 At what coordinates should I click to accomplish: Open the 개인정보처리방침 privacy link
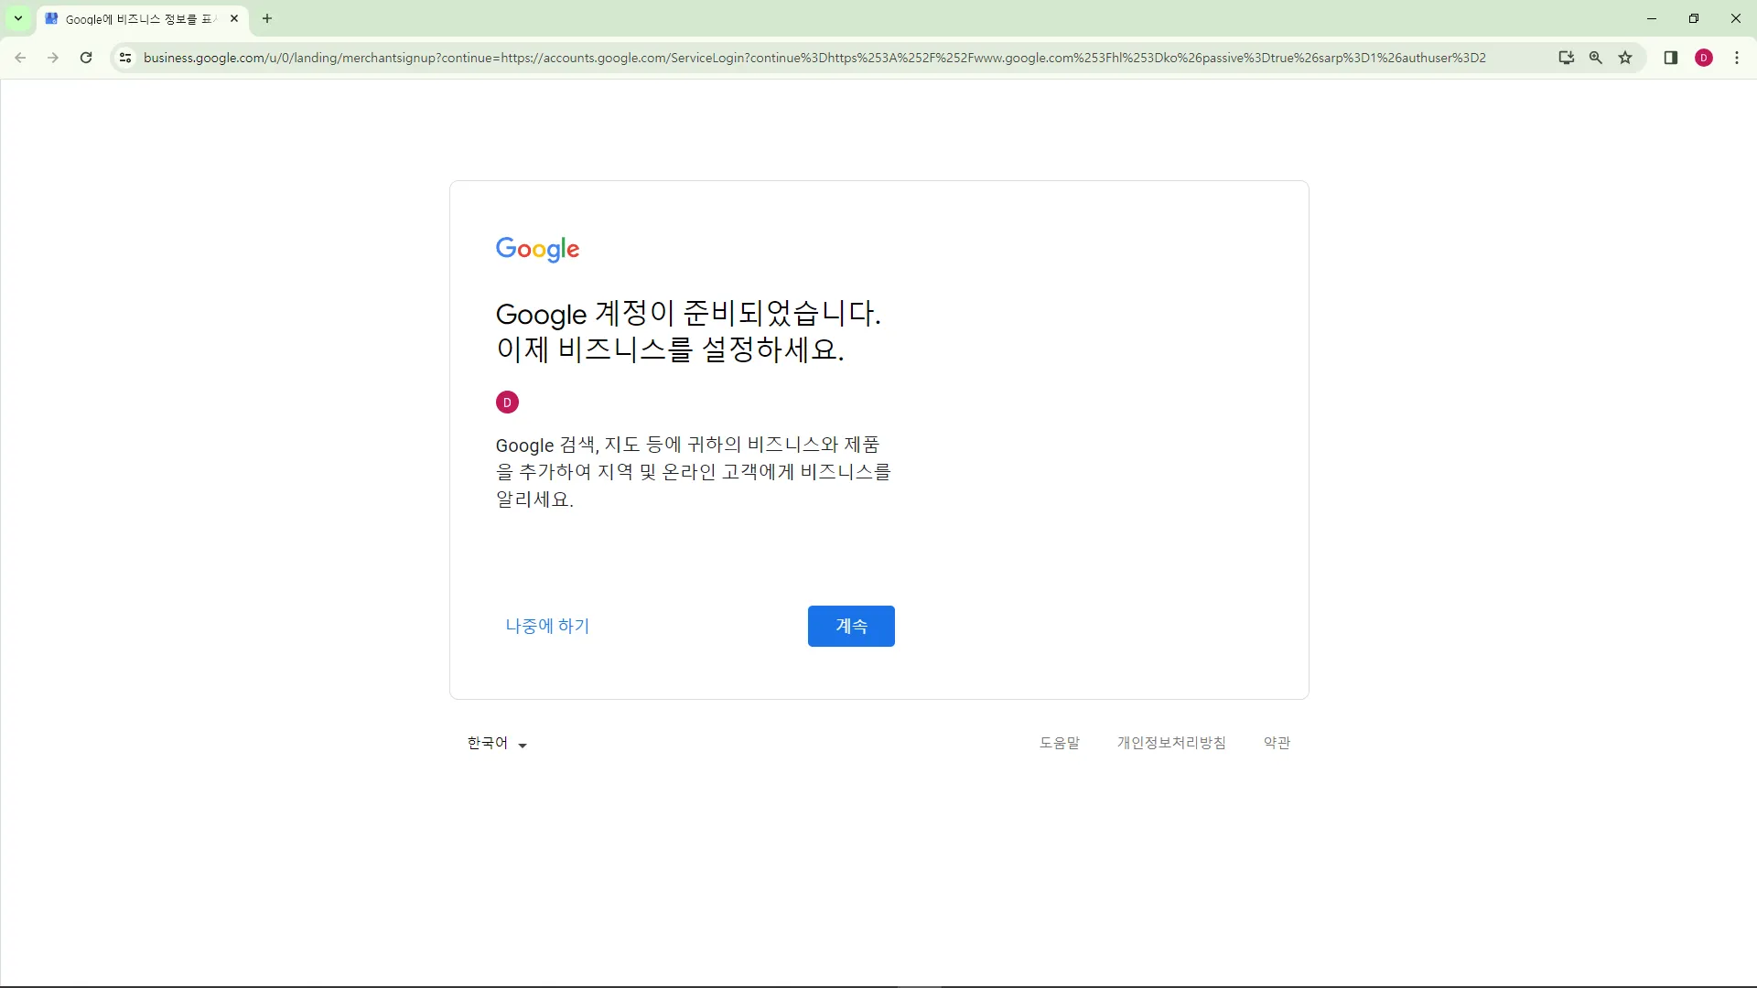pyautogui.click(x=1170, y=743)
